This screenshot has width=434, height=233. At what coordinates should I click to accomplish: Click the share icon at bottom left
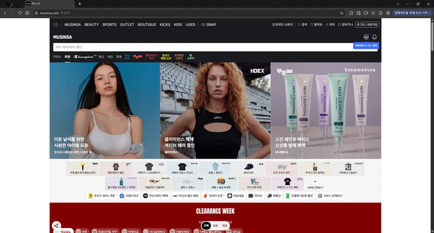click(x=56, y=225)
